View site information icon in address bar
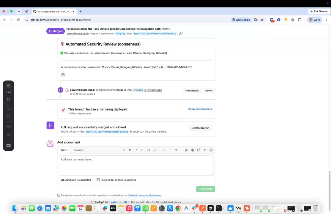Image resolution: width=331 pixels, height=214 pixels. click(27, 20)
